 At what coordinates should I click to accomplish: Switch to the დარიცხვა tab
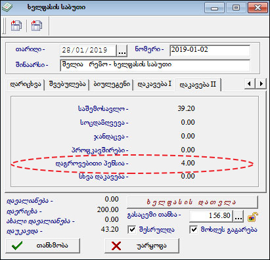coord(26,85)
